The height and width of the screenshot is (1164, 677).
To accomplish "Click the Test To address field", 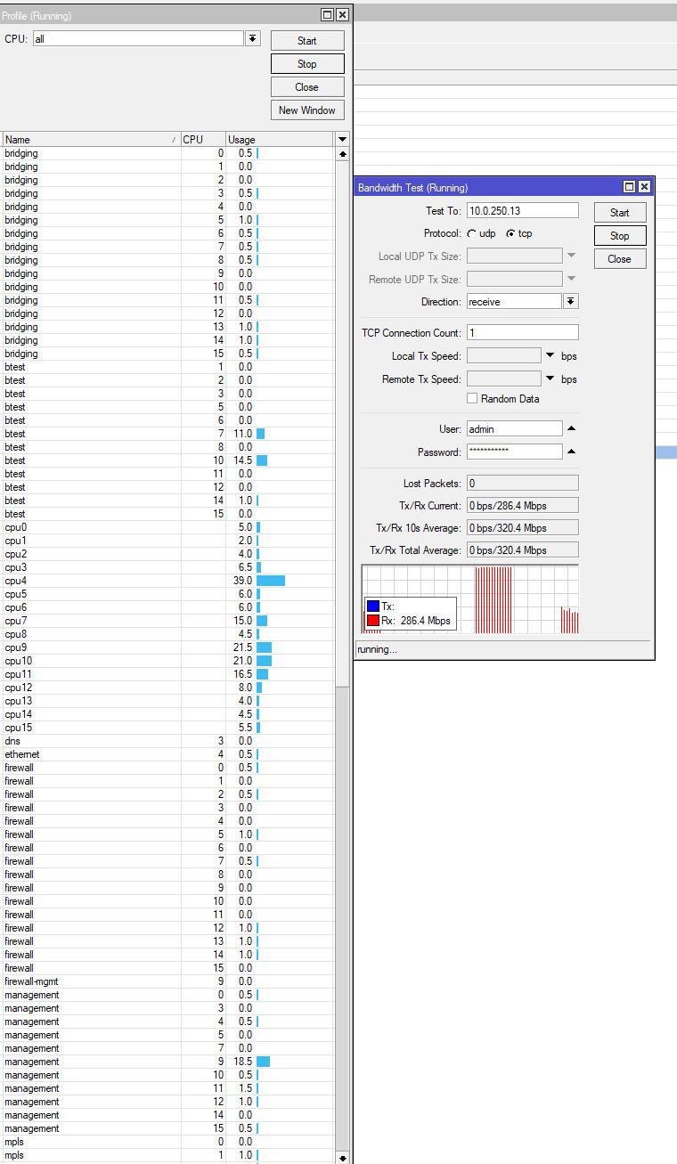I will click(523, 211).
